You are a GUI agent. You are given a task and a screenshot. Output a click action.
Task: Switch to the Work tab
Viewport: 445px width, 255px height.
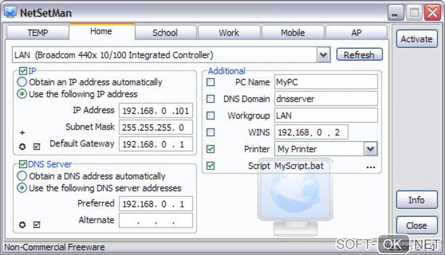click(229, 33)
